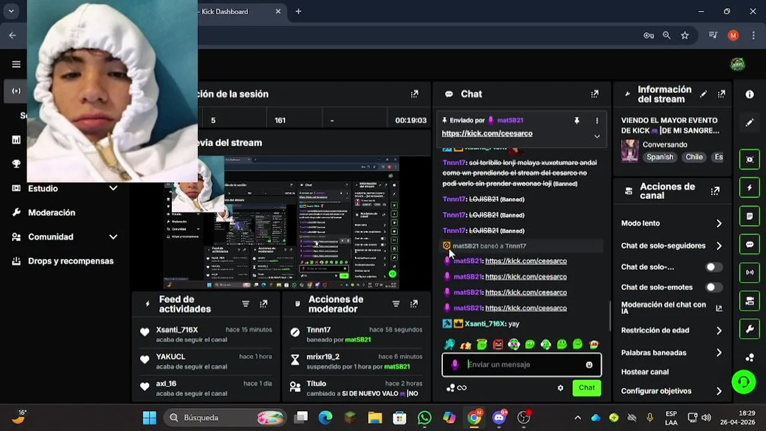
Task: Pop out the Chat panel
Action: (594, 94)
